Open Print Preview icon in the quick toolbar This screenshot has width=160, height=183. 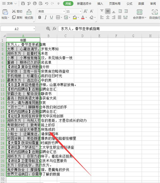[x=41, y=3]
